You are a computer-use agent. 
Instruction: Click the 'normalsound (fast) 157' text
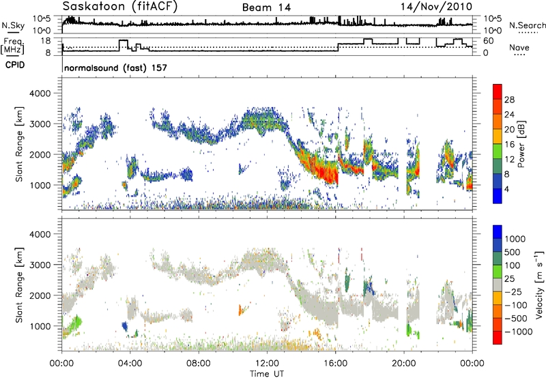point(115,68)
